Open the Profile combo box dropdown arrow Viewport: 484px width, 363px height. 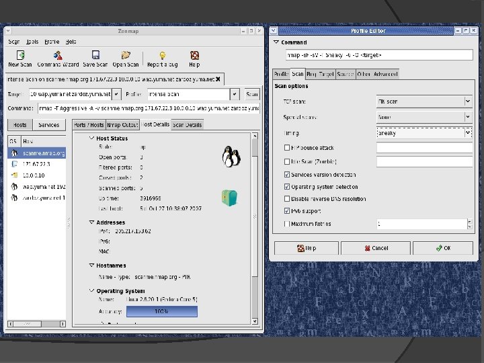click(x=235, y=94)
